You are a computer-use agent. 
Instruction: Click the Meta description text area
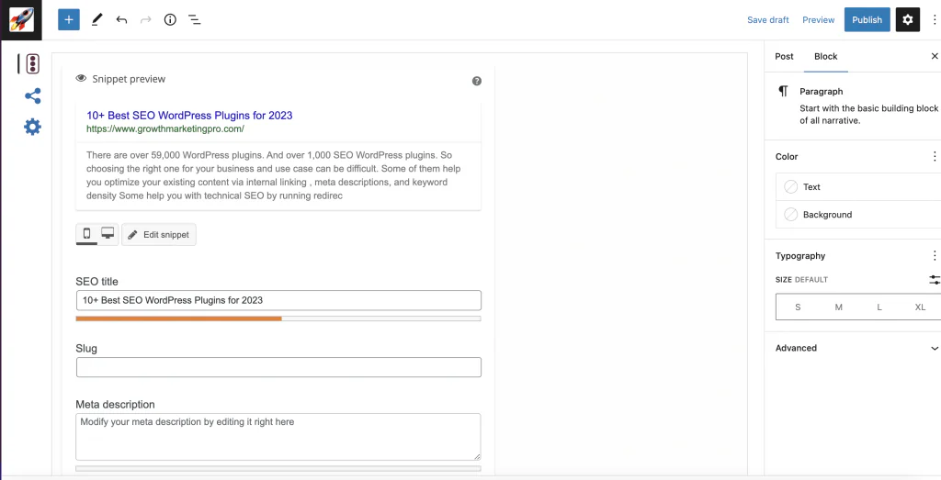coord(278,437)
